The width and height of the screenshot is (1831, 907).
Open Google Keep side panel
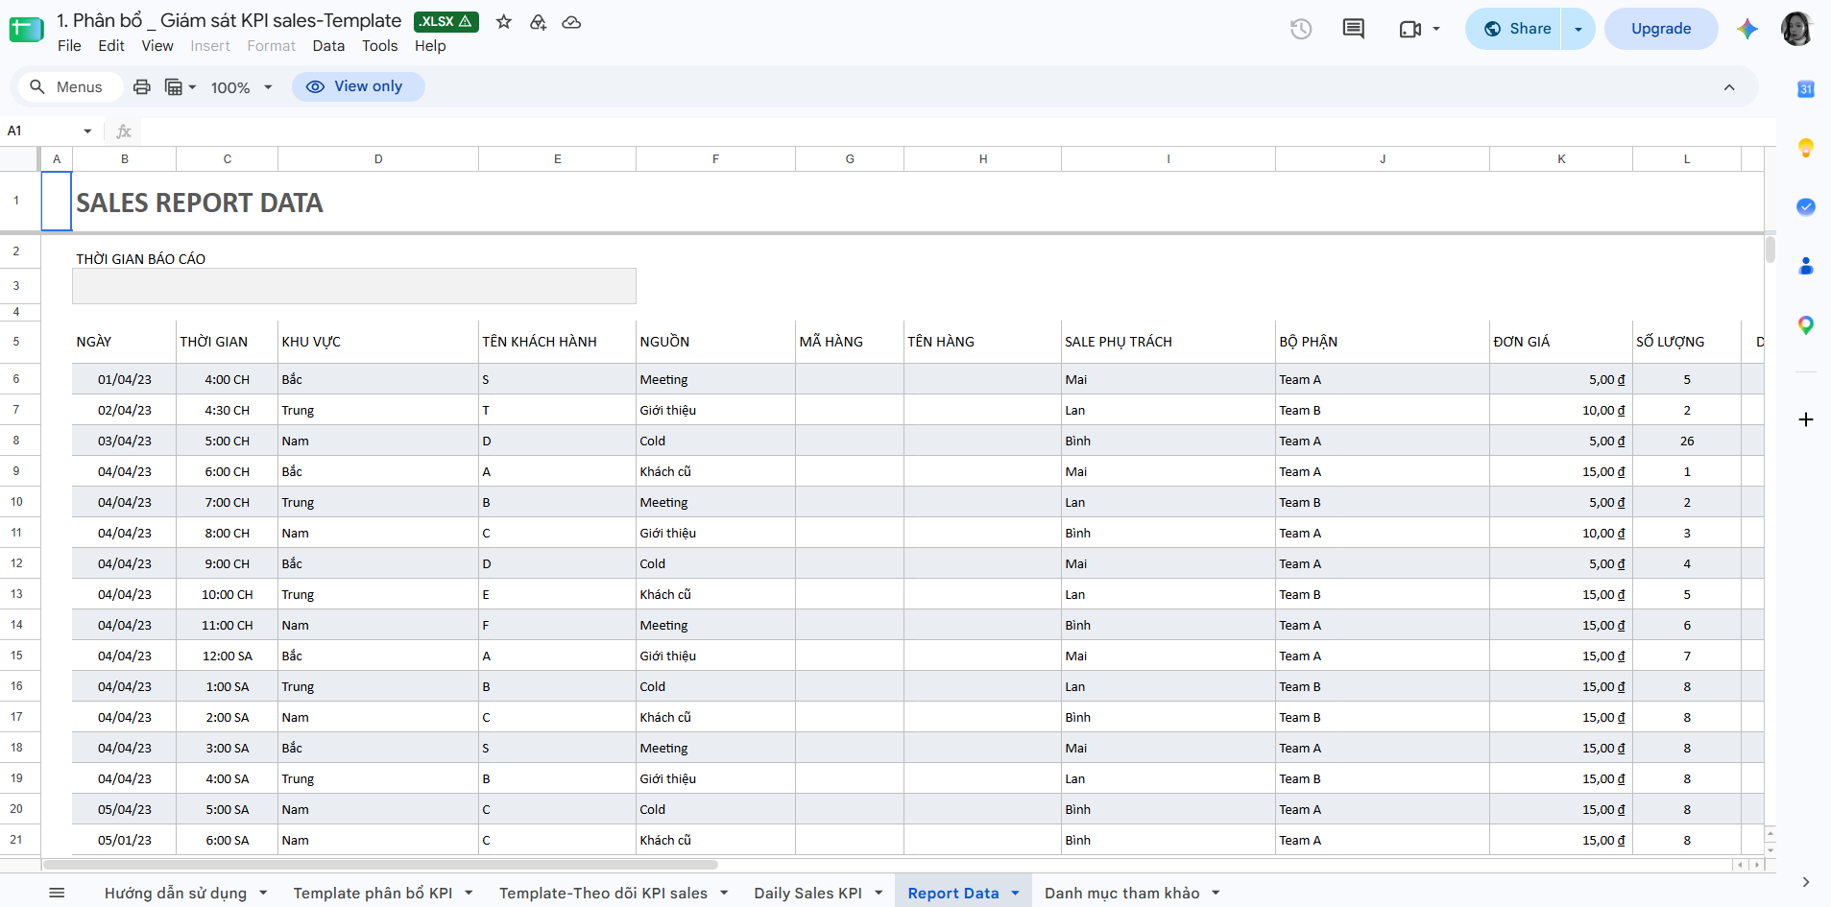(x=1806, y=148)
